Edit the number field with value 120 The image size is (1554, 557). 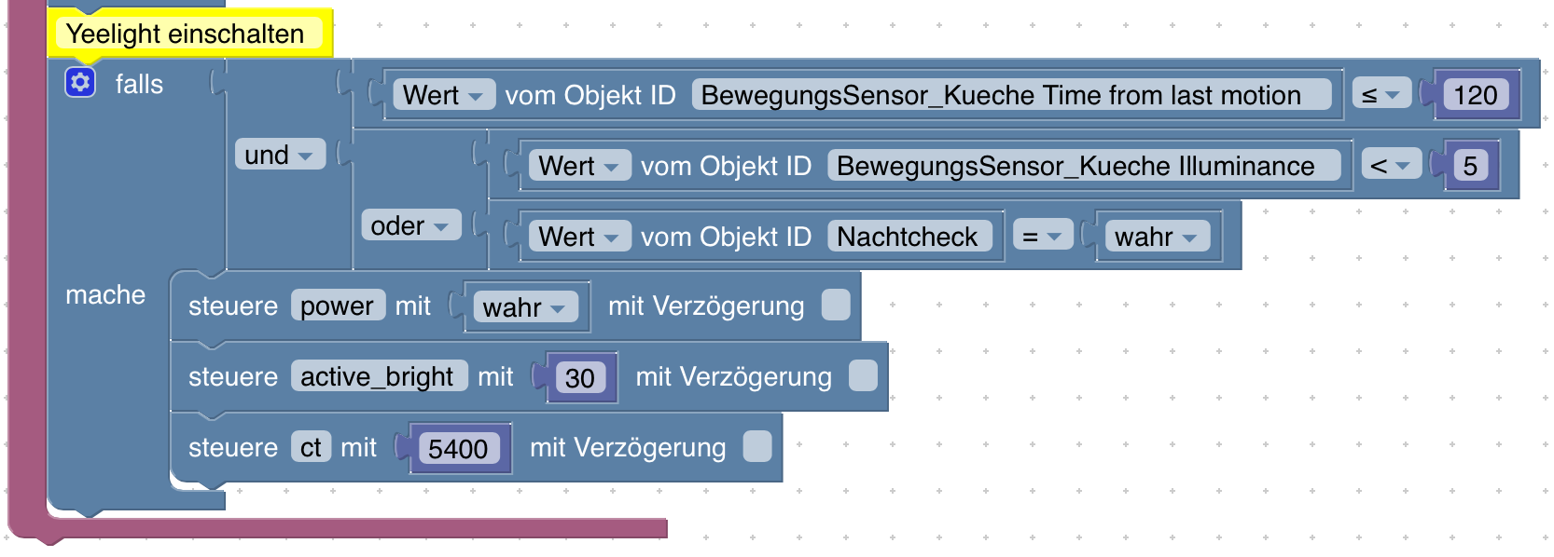click(1476, 95)
